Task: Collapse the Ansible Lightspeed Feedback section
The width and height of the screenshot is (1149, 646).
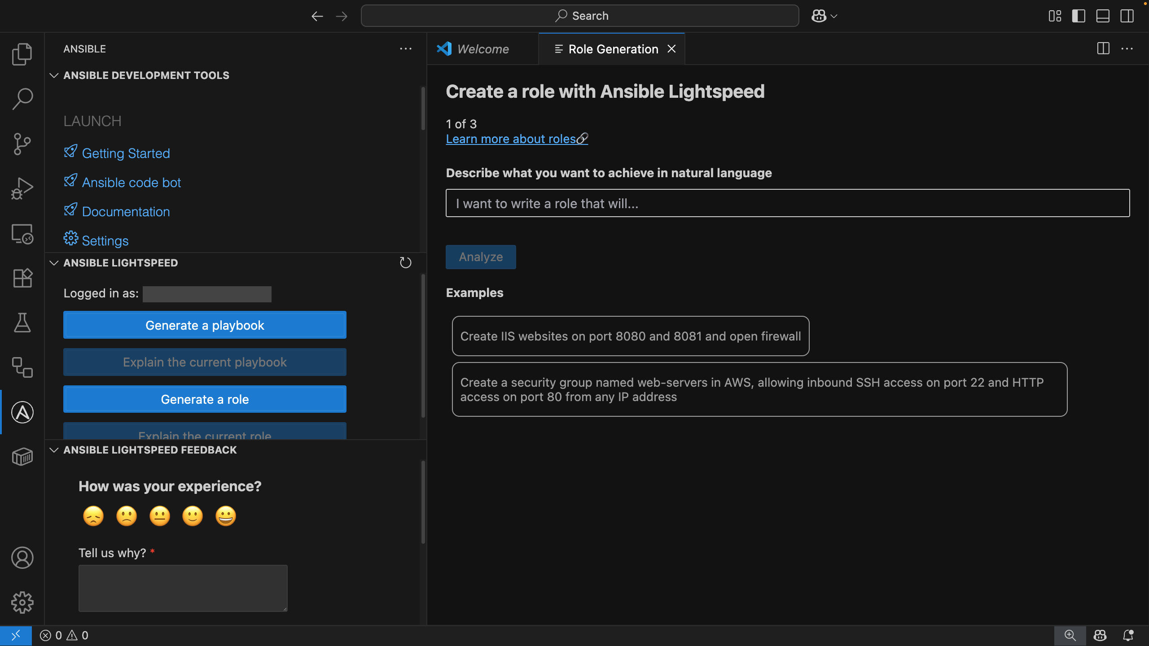Action: (54, 450)
